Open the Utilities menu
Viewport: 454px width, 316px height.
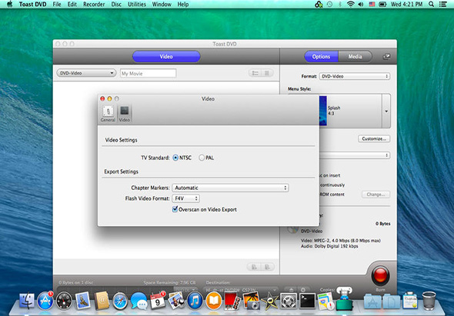click(137, 5)
